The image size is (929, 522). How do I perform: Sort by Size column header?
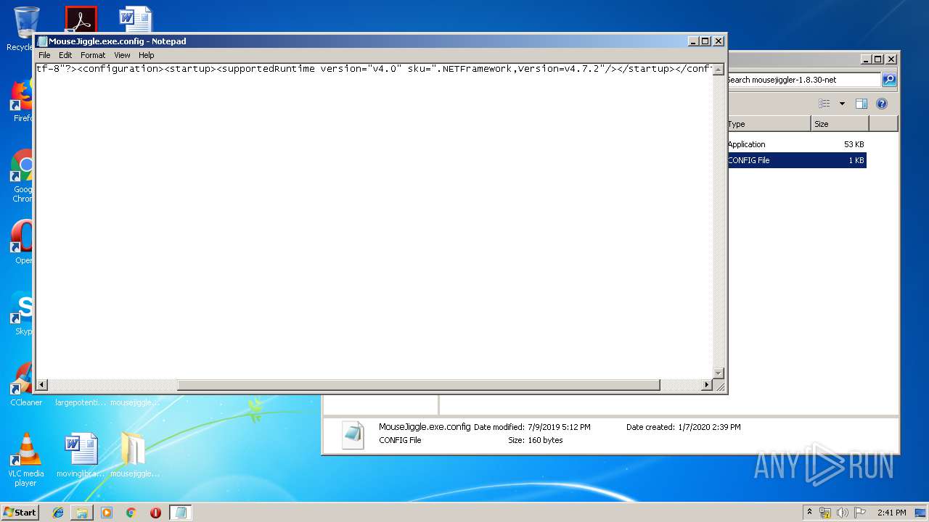(840, 124)
